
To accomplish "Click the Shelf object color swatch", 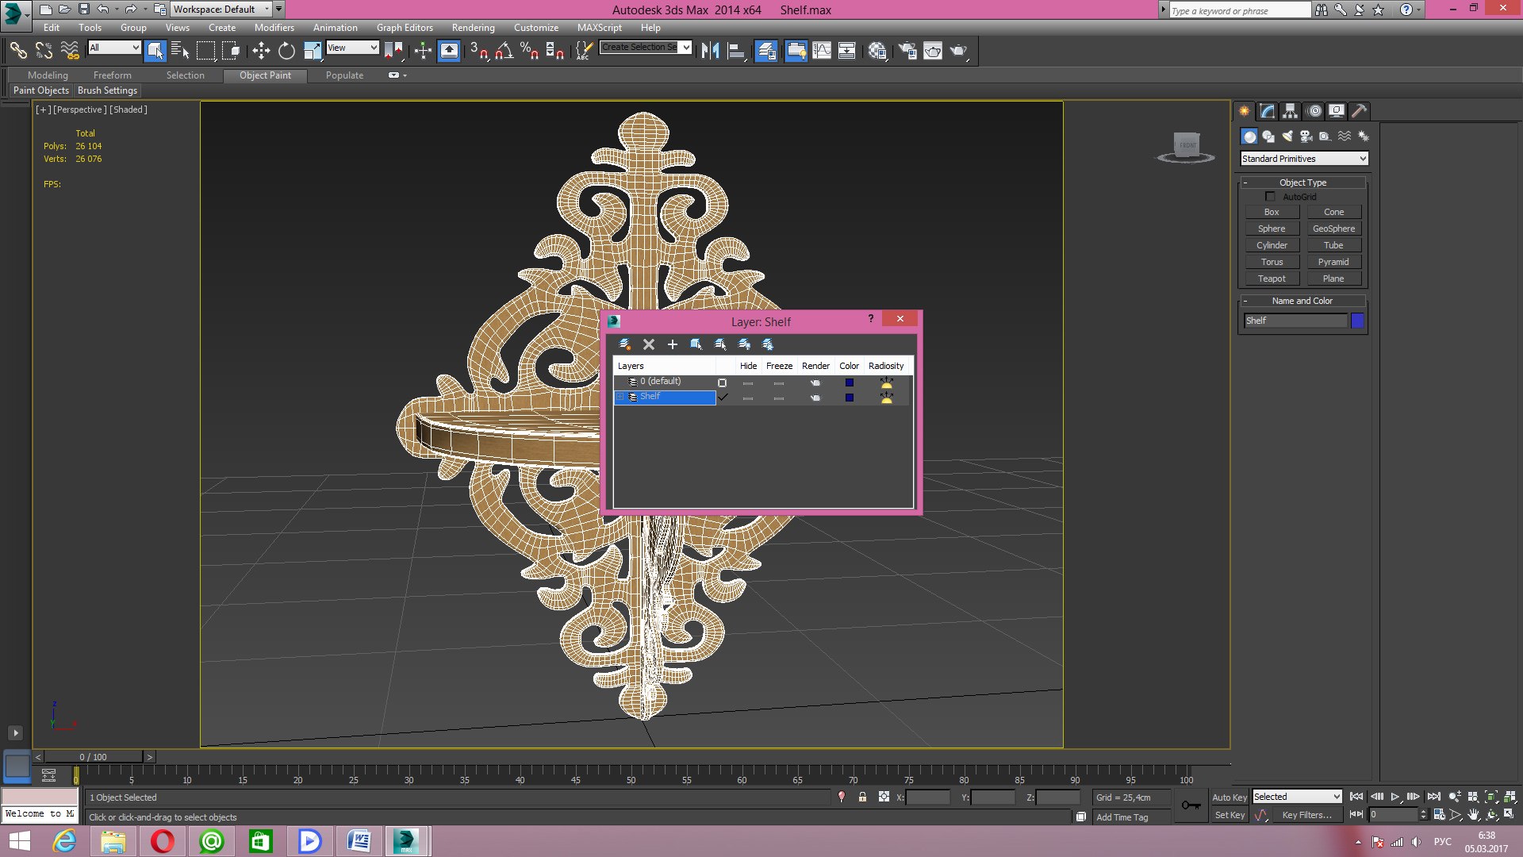I will click(x=1357, y=321).
